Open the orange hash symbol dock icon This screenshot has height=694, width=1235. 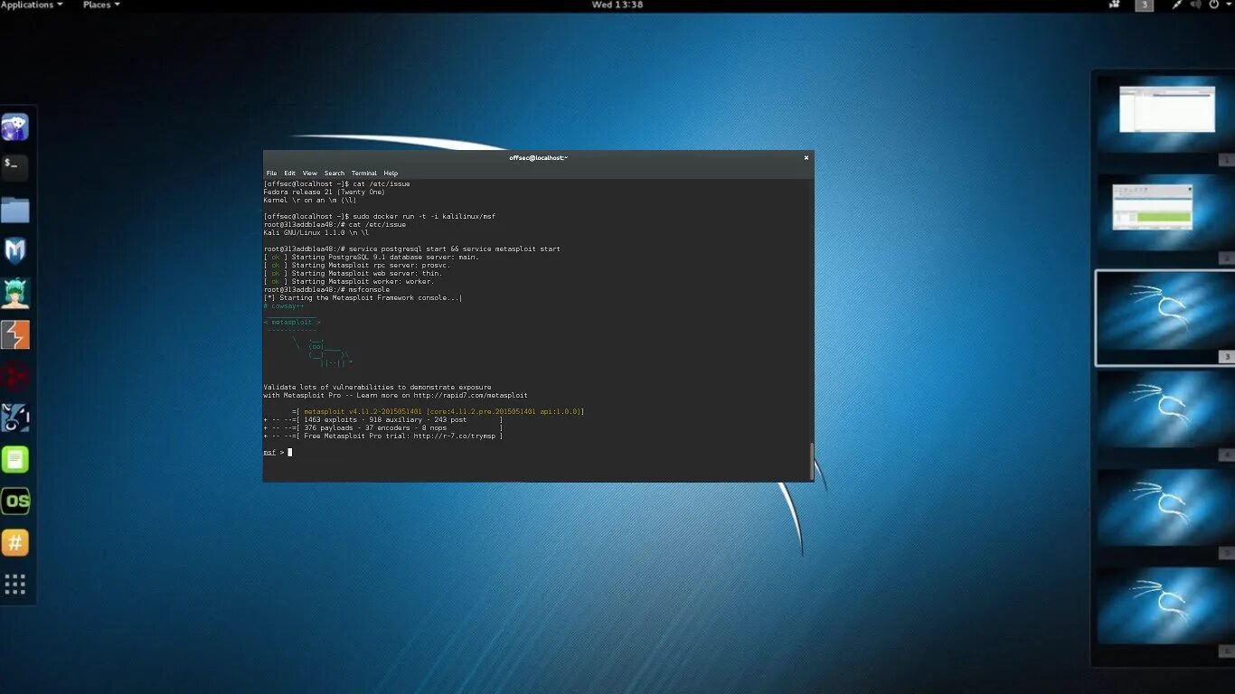point(15,542)
